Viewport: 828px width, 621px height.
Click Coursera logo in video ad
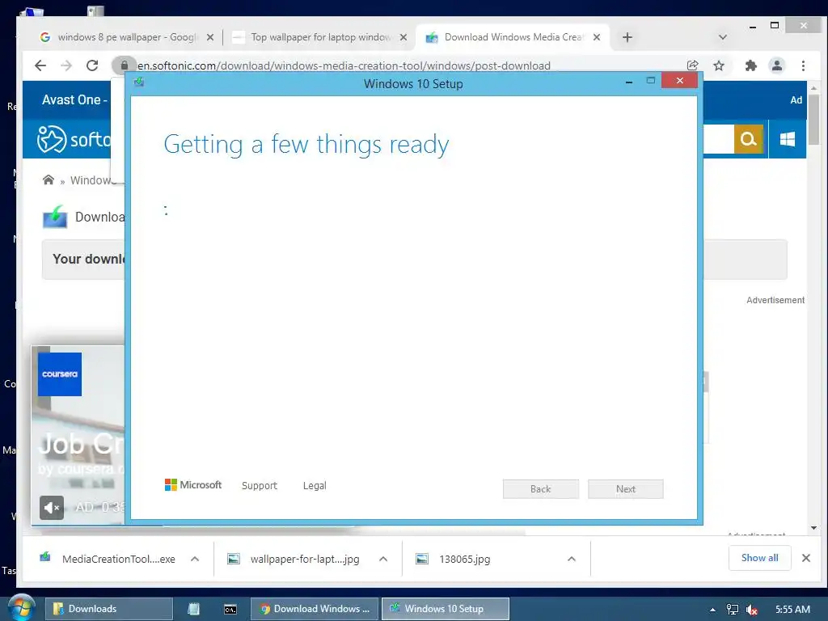[60, 374]
